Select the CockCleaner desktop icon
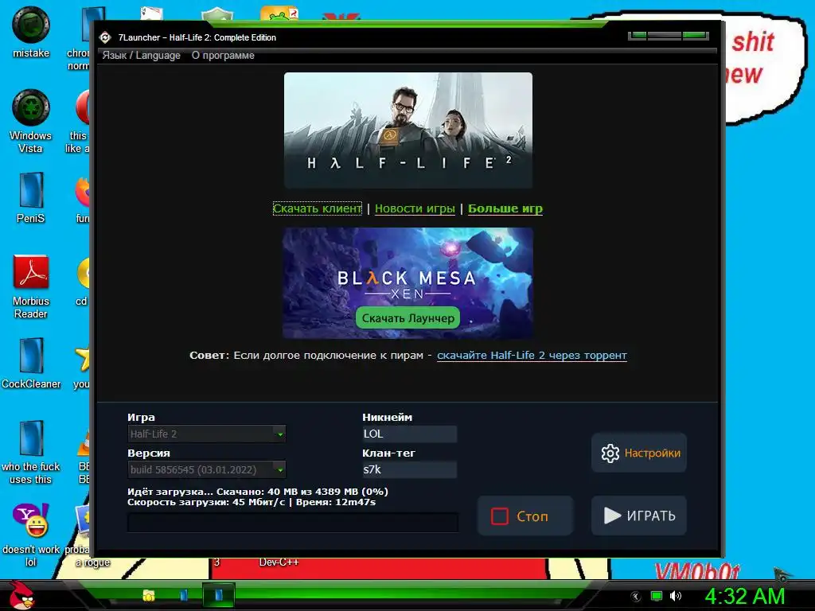Viewport: 815px width, 611px height. click(x=31, y=363)
